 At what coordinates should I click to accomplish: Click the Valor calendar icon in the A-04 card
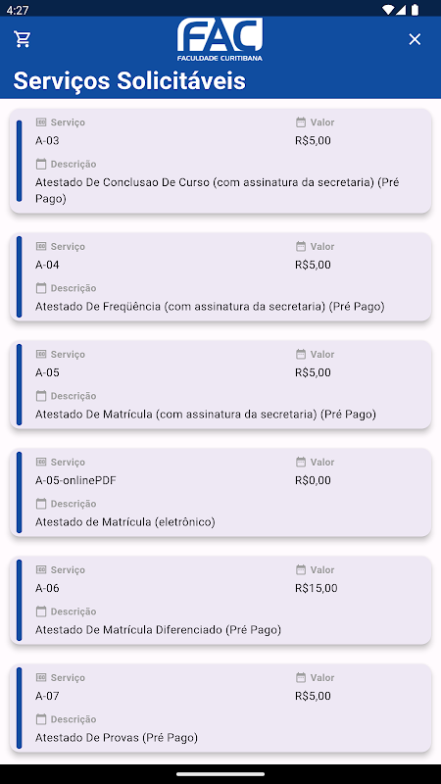coord(301,247)
